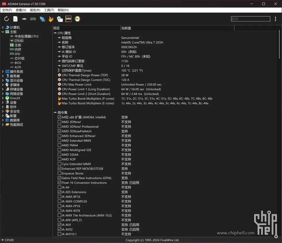Click the 多媒体 speaker icon
This screenshot has width=282, height=243.
tap(7, 85)
